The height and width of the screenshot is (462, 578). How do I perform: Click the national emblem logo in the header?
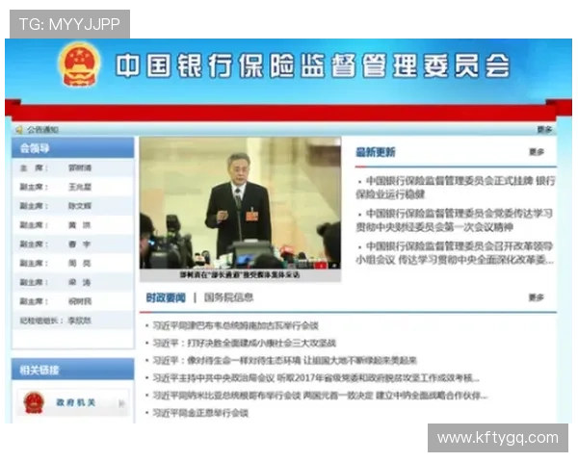[79, 64]
